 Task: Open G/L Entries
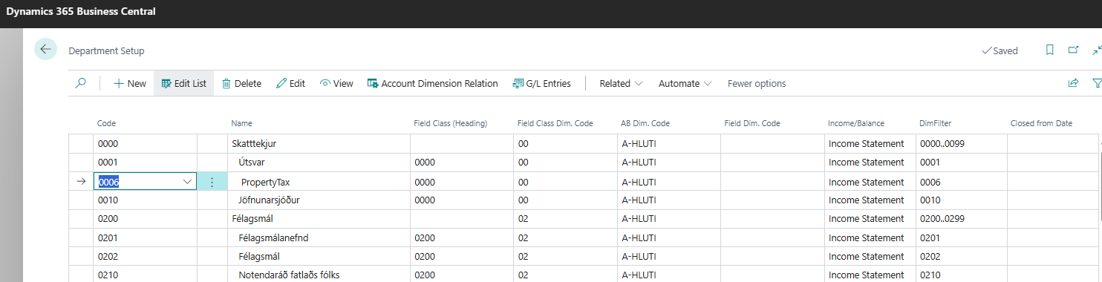(541, 83)
